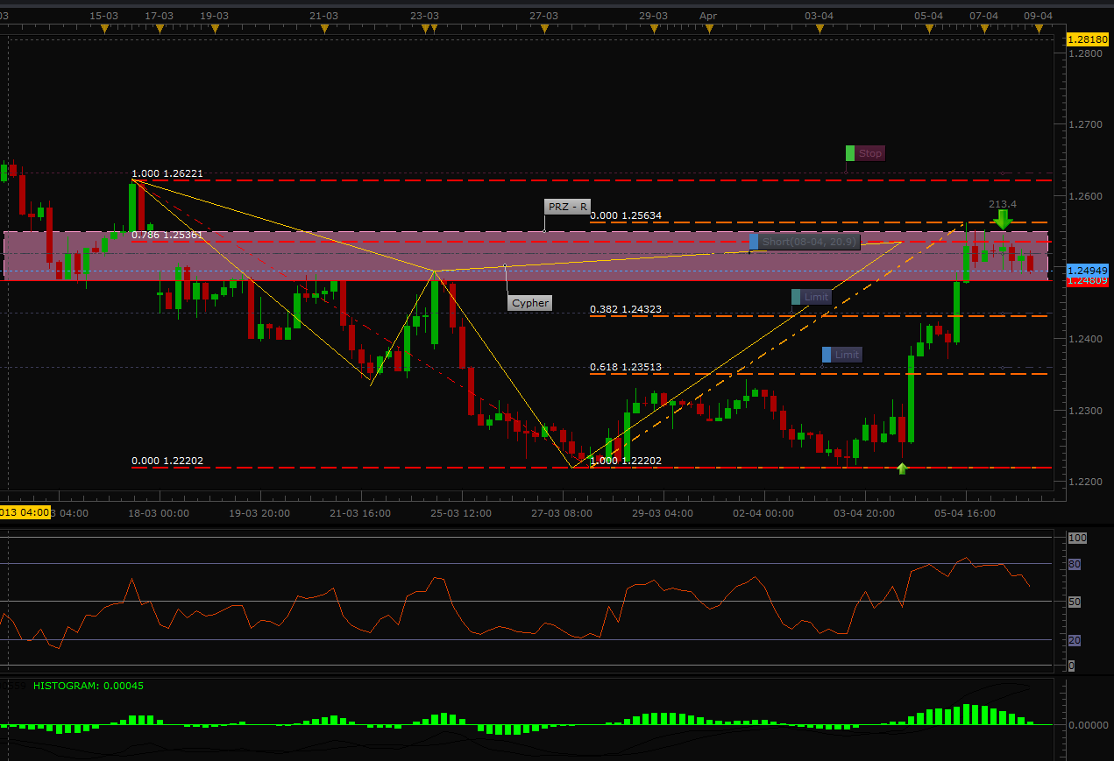The height and width of the screenshot is (761, 1114).
Task: Select the Short(08-04, 20.9) position label
Action: pyautogui.click(x=809, y=242)
